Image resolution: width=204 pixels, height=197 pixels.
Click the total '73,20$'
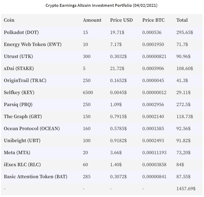[184, 153]
